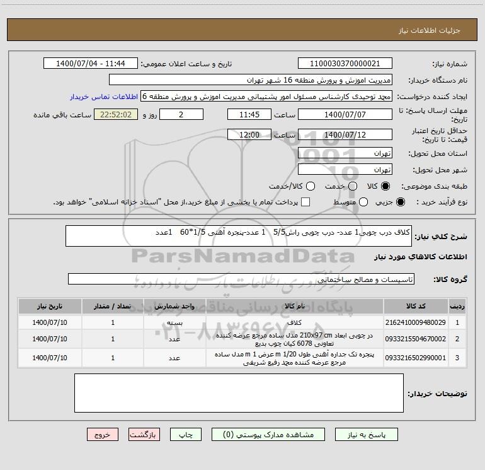485x470 pixels.
Task: Click the need date cell of row 3
Action: (x=50, y=358)
